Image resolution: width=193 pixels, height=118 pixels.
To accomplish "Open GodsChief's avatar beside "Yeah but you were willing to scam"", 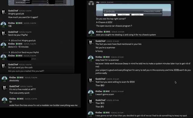I will click(x=91, y=80).
